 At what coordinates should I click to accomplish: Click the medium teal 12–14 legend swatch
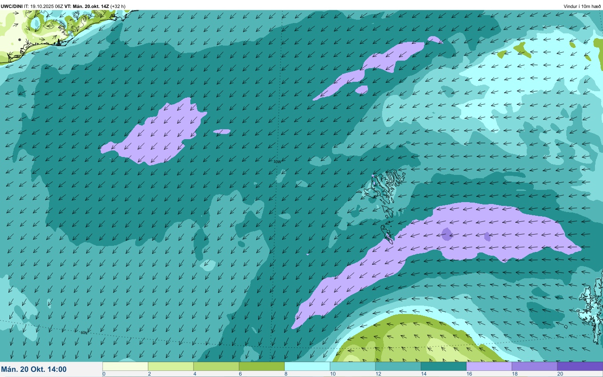[x=398, y=366]
